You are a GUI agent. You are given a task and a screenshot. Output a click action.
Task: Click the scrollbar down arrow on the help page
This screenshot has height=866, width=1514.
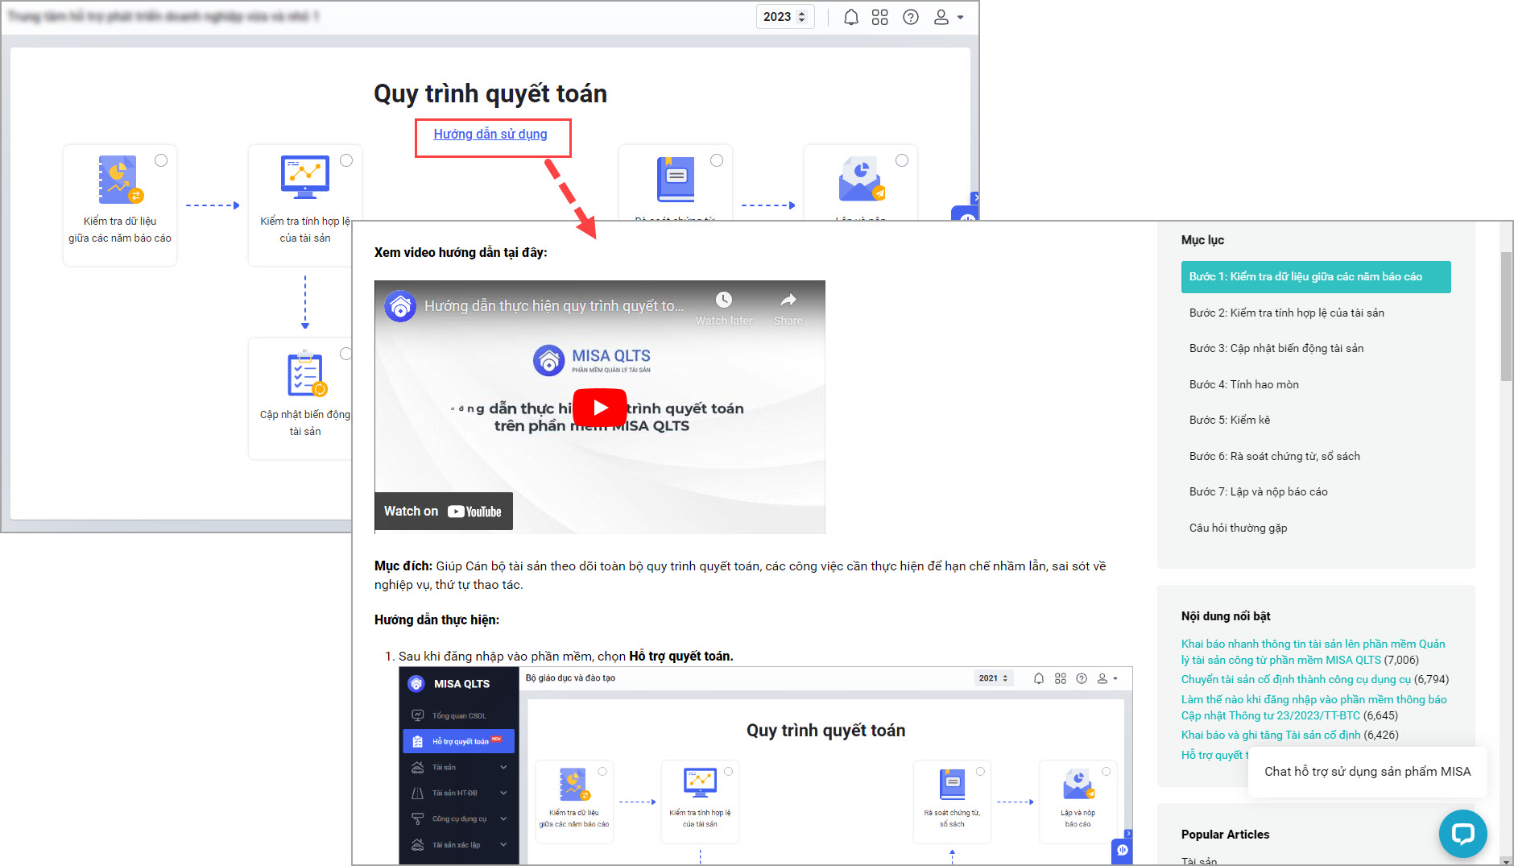click(x=1506, y=860)
